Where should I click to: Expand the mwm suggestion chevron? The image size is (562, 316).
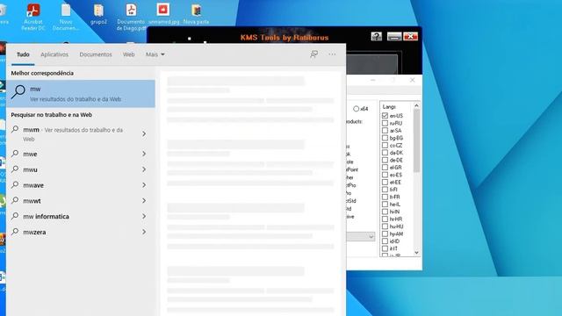[144, 133]
